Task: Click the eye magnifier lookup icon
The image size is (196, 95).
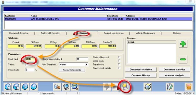Action: 75,87
